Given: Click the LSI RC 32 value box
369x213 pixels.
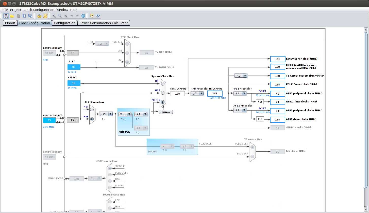Looking at the screenshot, I should coord(74,67).
